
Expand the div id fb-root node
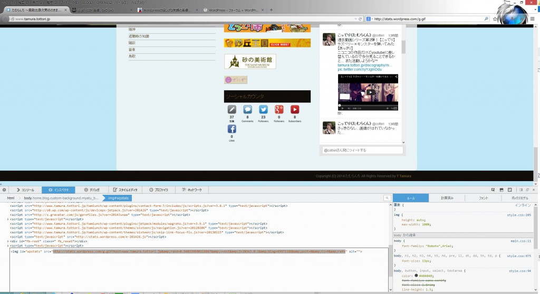point(8,241)
